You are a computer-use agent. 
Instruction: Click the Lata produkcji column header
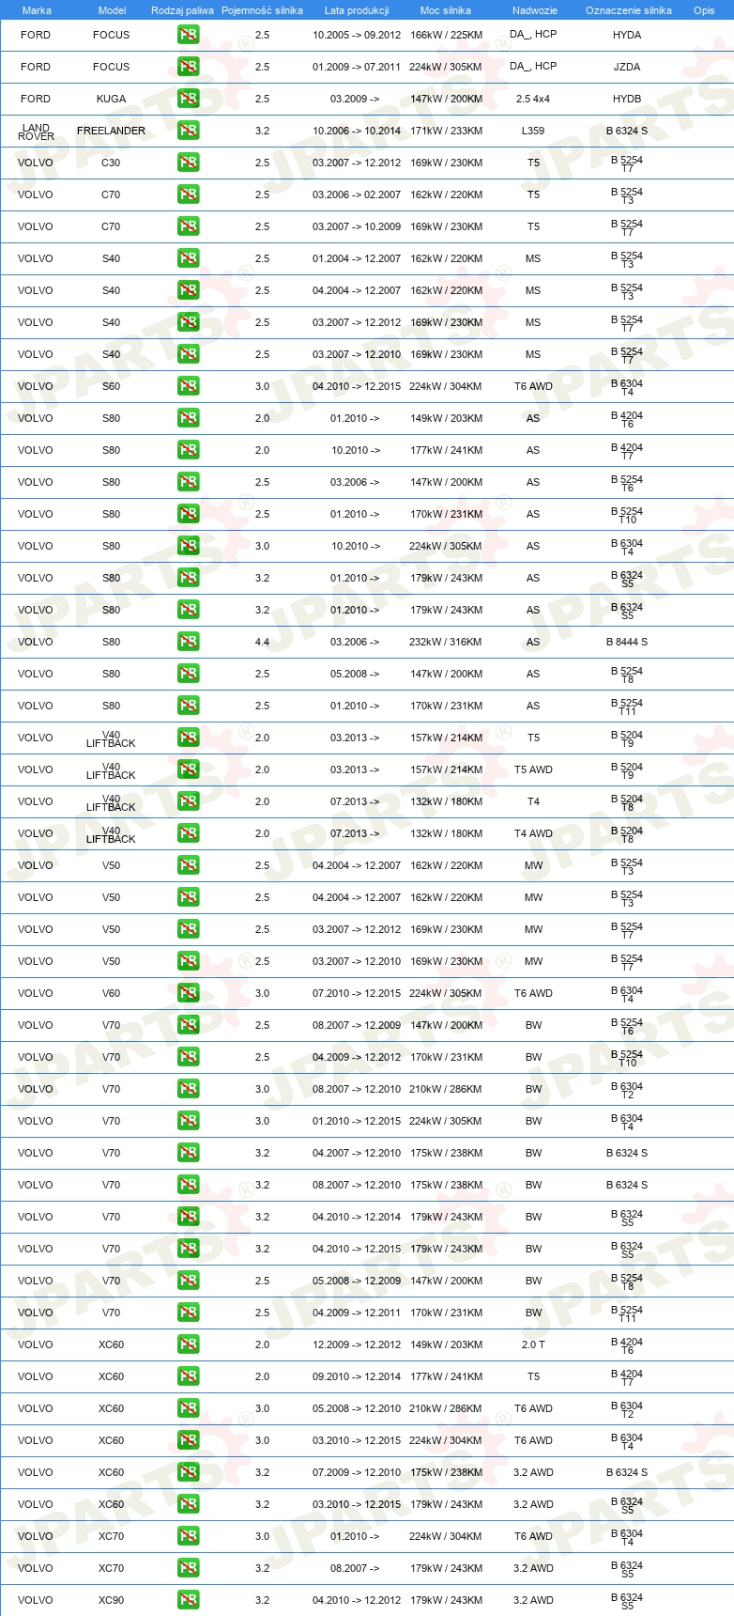coord(357,10)
